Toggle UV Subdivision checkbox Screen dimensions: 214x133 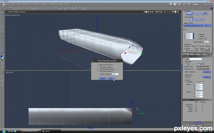(x=185, y=72)
